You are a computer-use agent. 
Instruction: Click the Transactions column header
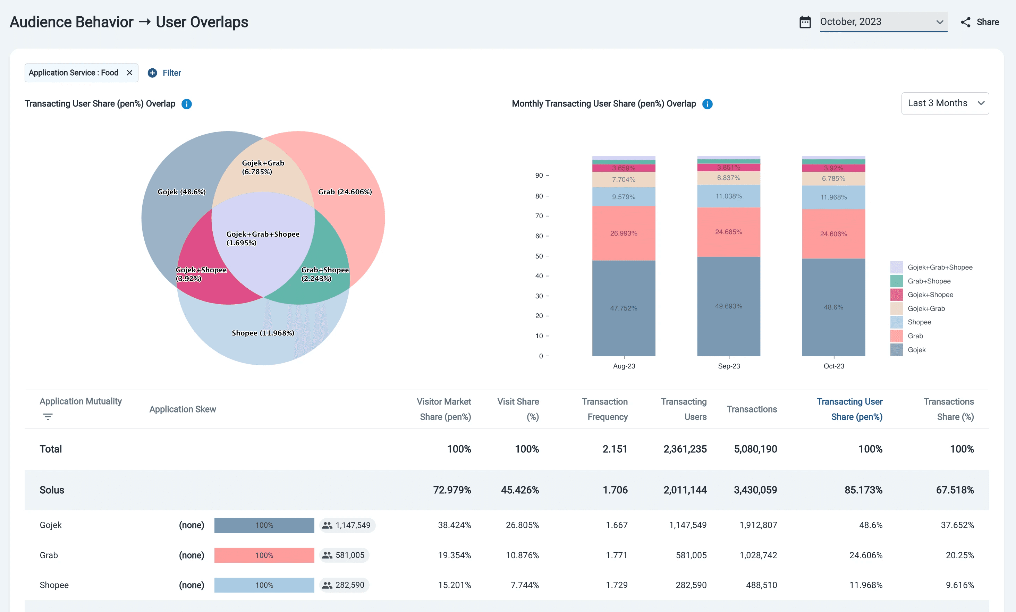pyautogui.click(x=752, y=409)
